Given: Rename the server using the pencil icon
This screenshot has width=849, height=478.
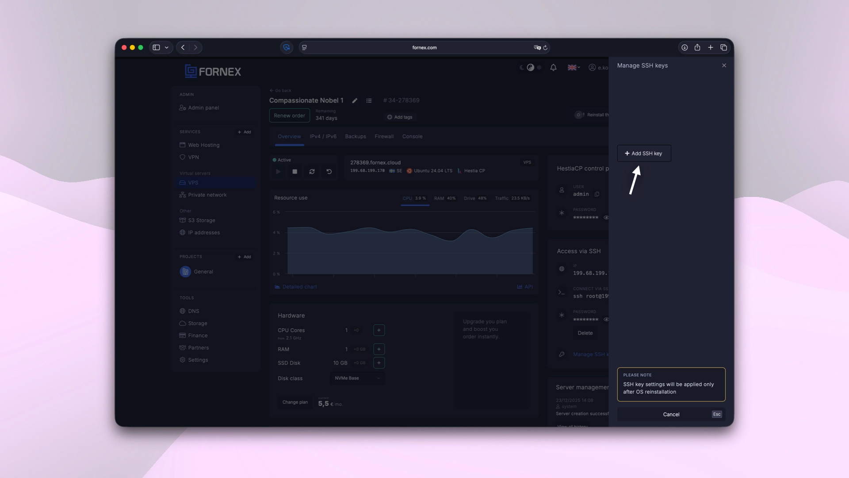Looking at the screenshot, I should pos(354,100).
